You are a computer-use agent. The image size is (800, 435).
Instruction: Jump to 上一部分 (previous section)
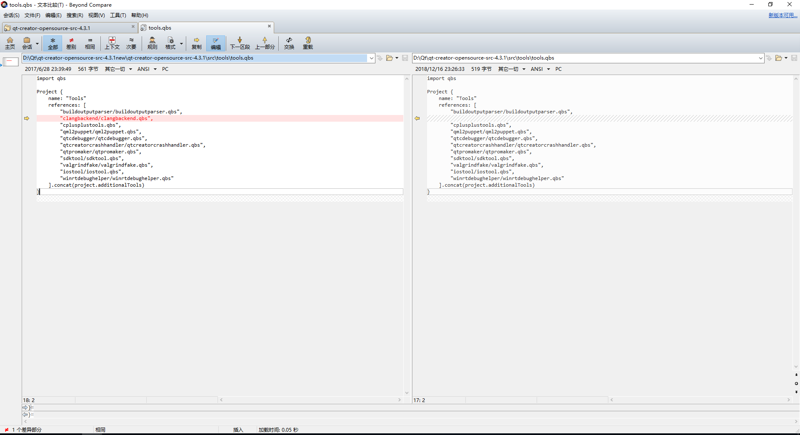[x=265, y=43]
